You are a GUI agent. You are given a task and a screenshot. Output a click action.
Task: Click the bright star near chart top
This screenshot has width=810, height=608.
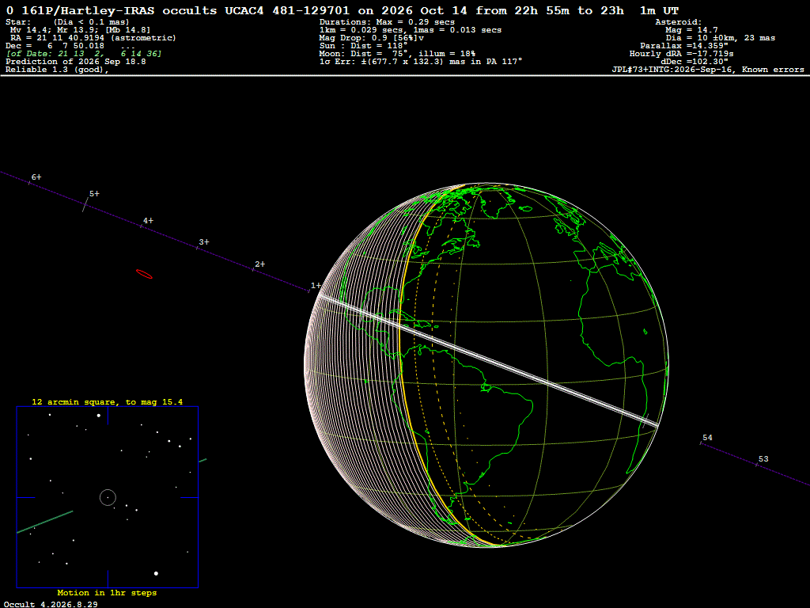pyautogui.click(x=98, y=416)
